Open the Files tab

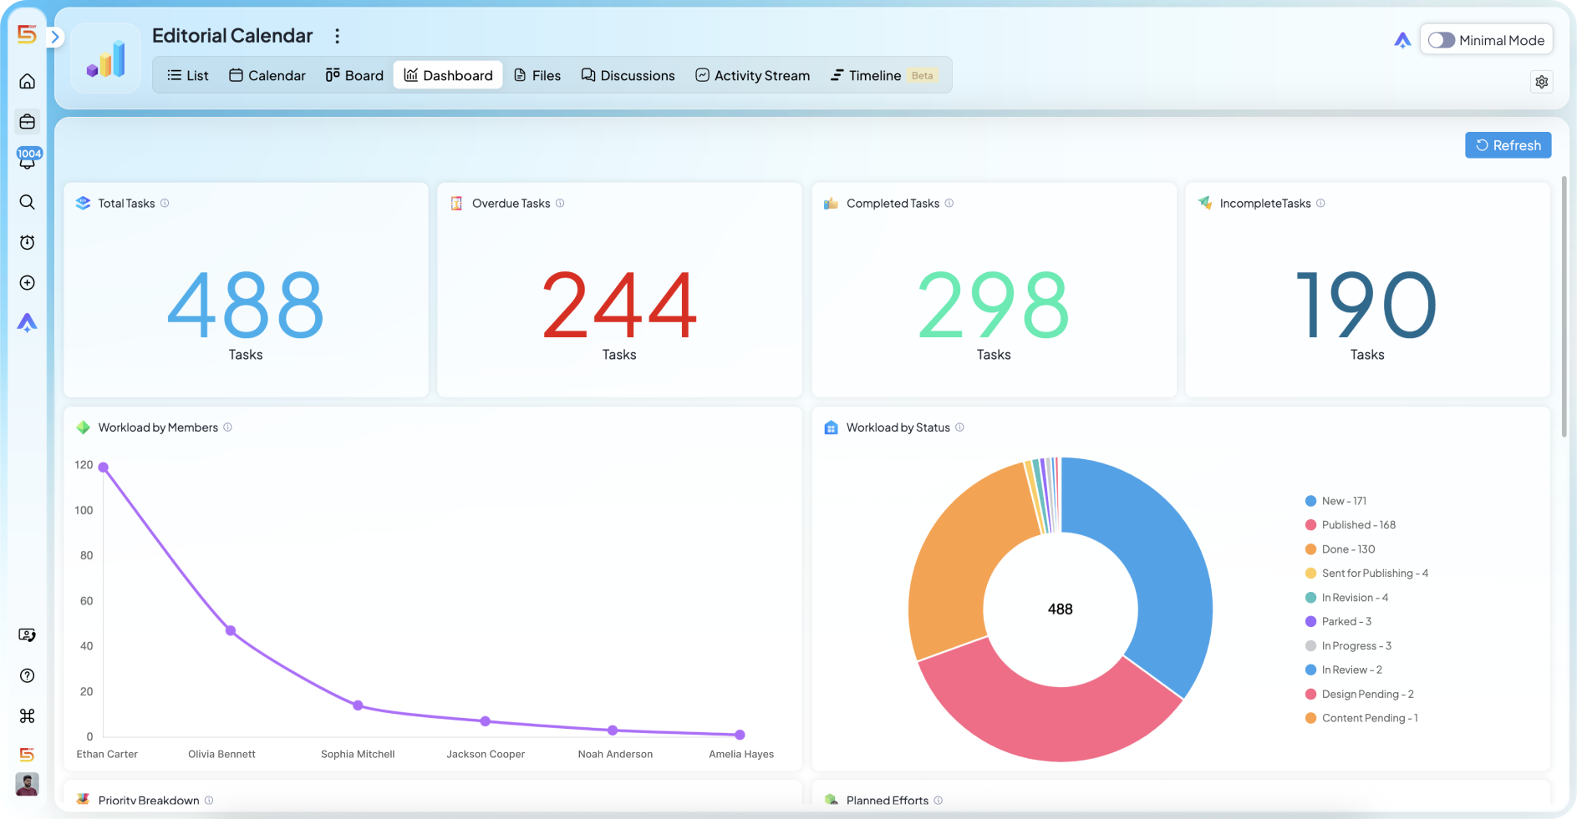(x=537, y=75)
